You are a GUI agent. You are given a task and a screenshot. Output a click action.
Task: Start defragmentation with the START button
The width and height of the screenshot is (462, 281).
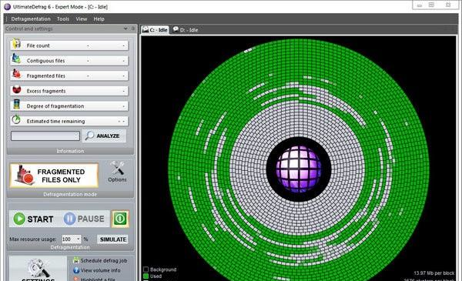[x=33, y=219]
